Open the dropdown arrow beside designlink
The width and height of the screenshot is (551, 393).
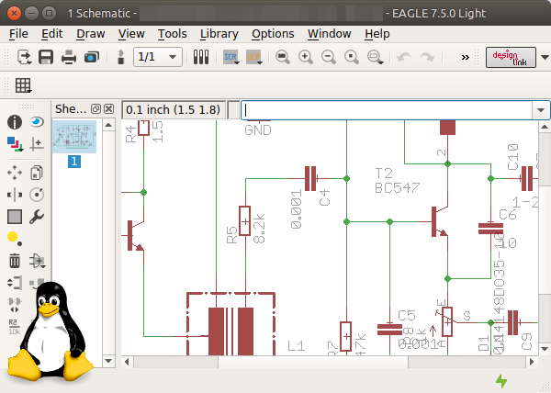pyautogui.click(x=545, y=57)
